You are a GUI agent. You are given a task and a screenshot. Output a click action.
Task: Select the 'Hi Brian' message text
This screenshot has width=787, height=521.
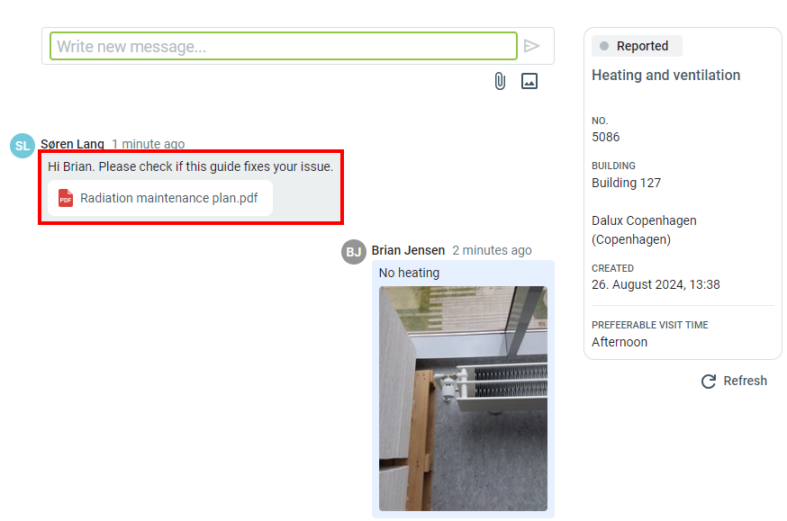[x=190, y=166]
